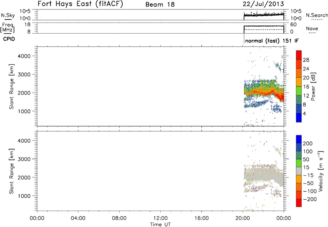The width and height of the screenshot is (328, 227).
Task: Click the 'Freq. [MHz]' label
Action: pyautogui.click(x=8, y=27)
